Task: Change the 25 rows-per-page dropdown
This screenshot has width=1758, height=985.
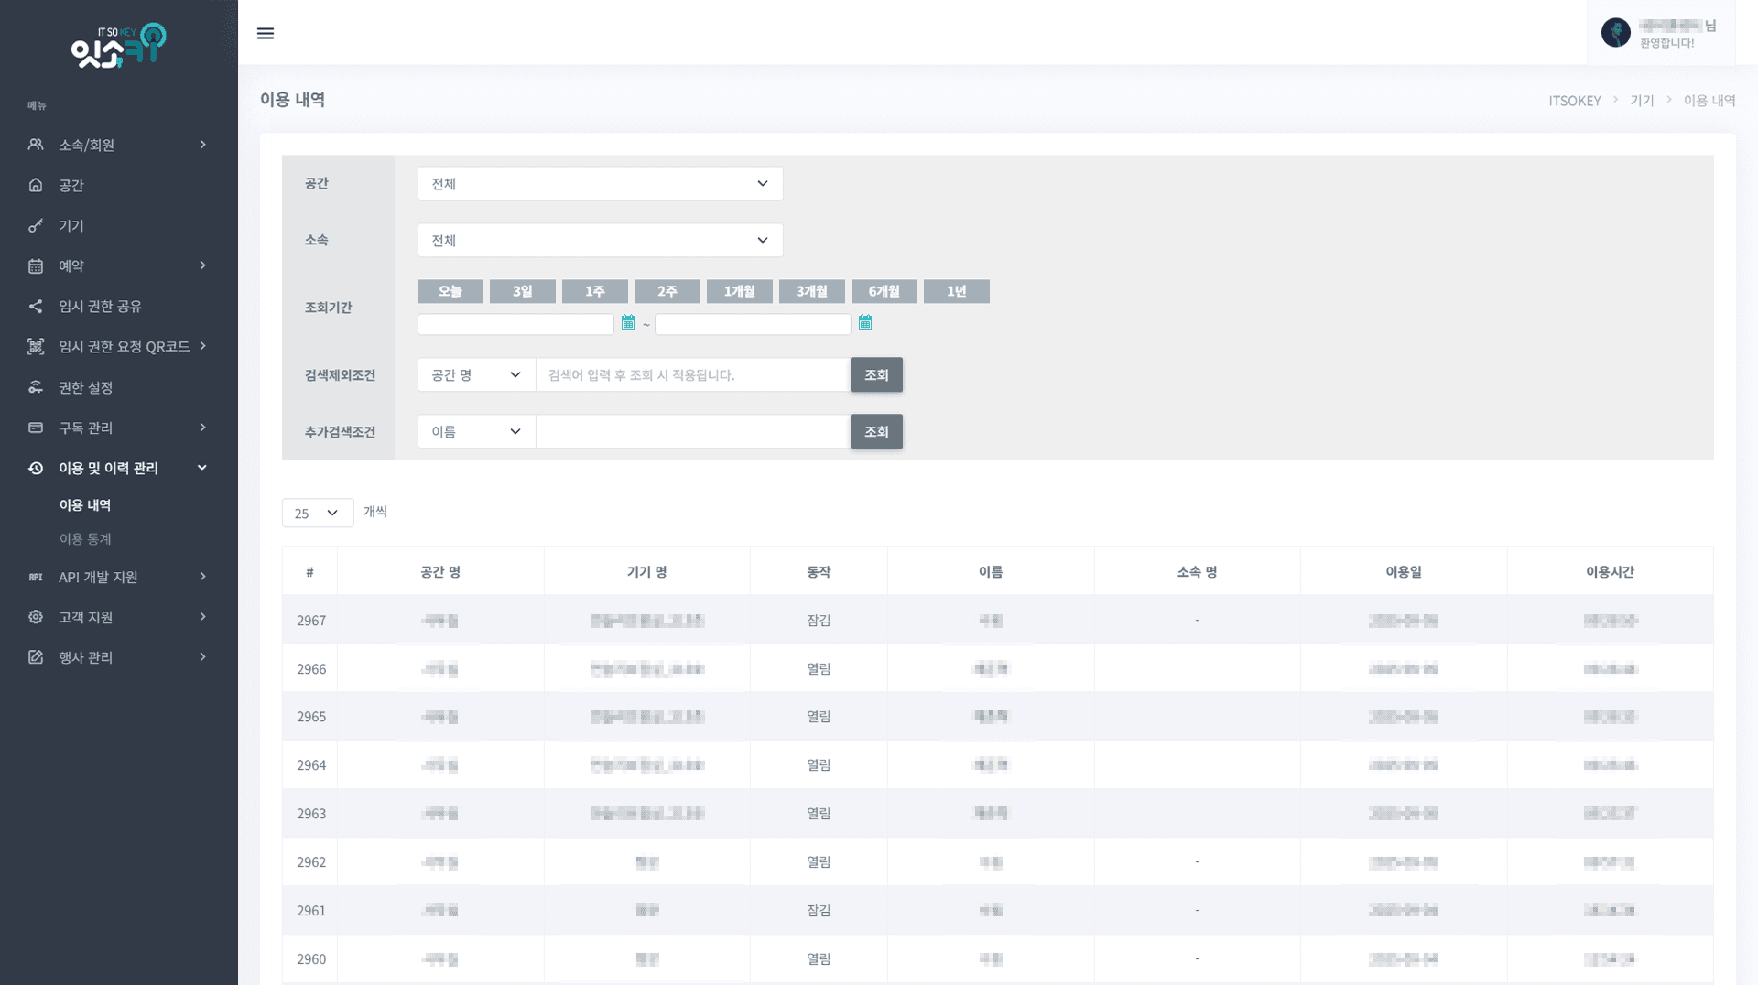Action: click(317, 513)
